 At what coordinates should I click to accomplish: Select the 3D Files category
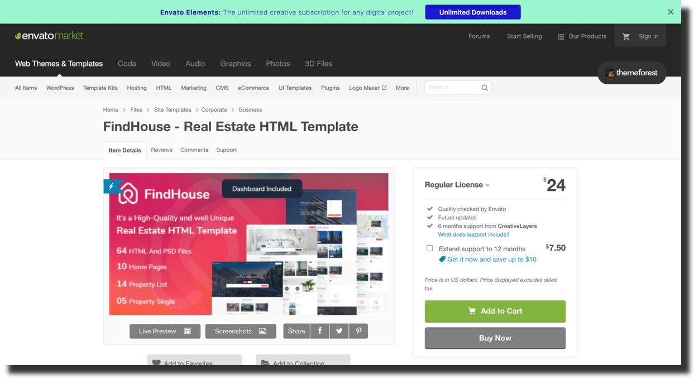click(319, 64)
